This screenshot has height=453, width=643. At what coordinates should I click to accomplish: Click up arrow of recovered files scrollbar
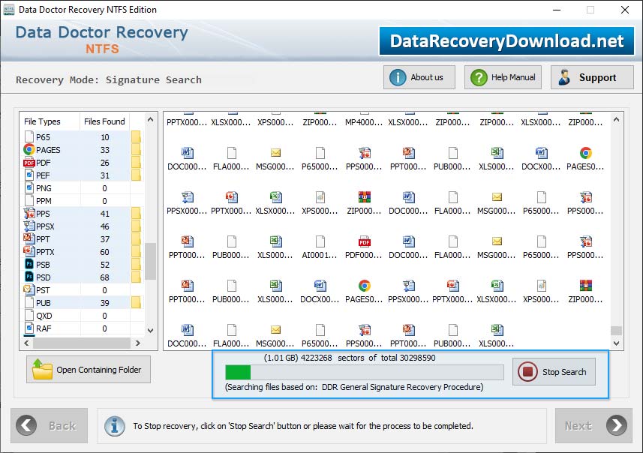tap(616, 120)
